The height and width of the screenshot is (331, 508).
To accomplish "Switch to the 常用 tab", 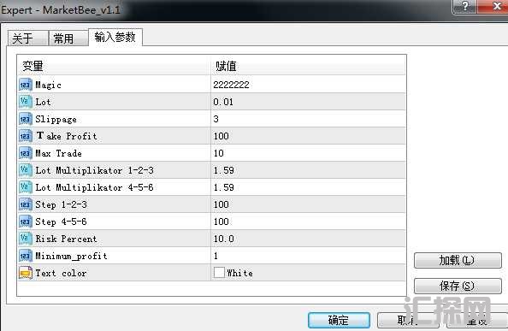I will (x=68, y=38).
